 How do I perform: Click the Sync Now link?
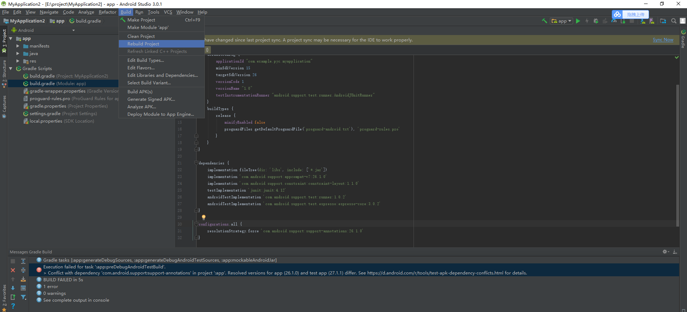click(663, 40)
